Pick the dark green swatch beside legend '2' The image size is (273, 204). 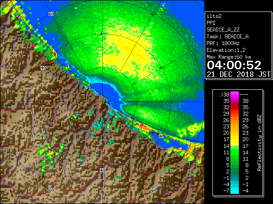pyautogui.click(x=235, y=171)
